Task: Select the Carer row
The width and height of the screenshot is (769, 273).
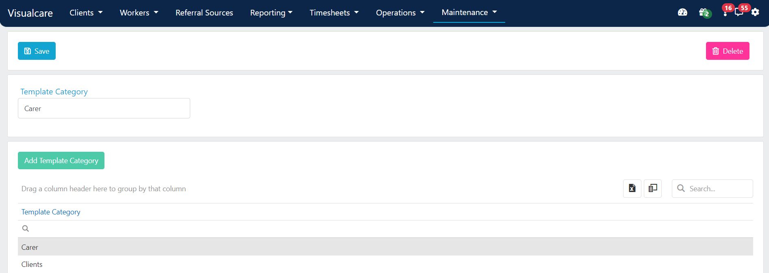Action: (385, 247)
